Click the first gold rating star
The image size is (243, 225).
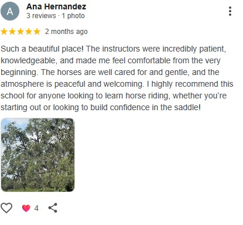click(4, 32)
